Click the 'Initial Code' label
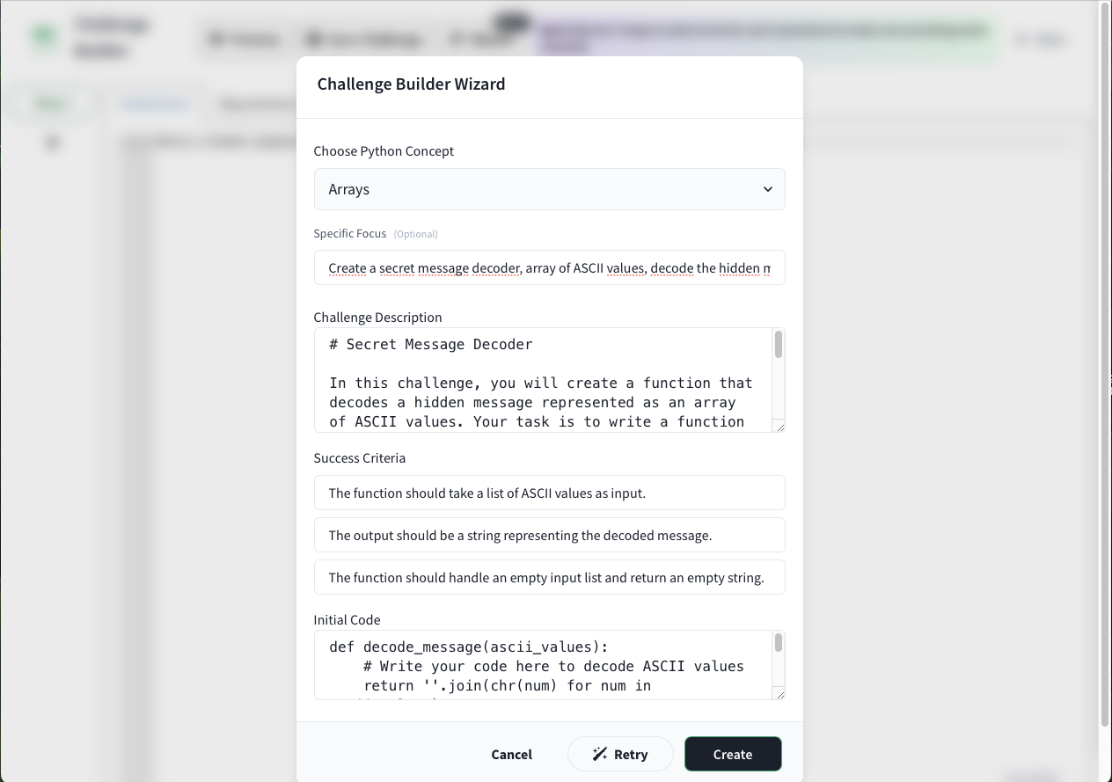Image resolution: width=1112 pixels, height=782 pixels. point(347,619)
